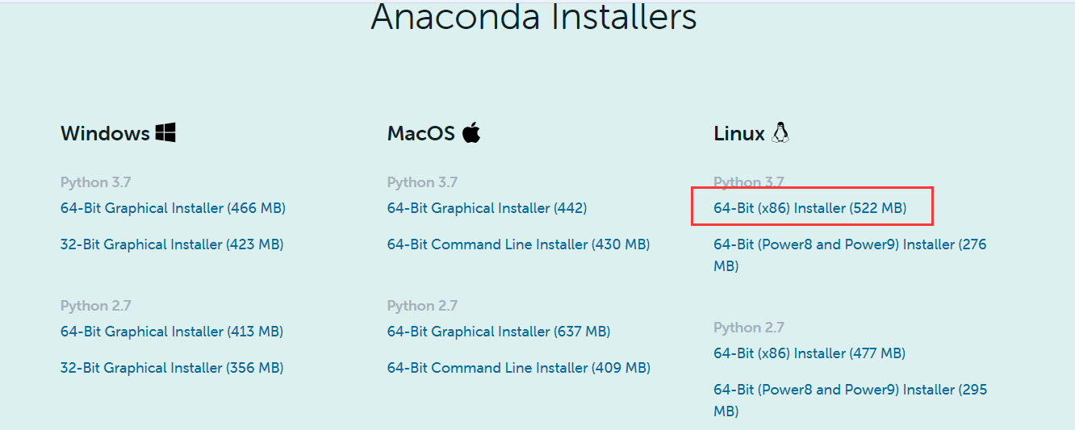Click the Python 2.7 label under Linux

pyautogui.click(x=748, y=328)
